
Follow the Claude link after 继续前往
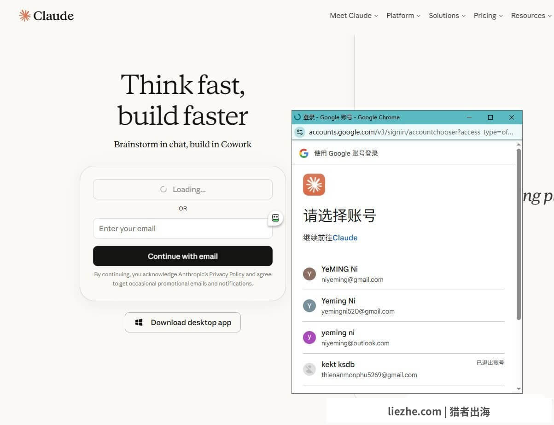345,238
